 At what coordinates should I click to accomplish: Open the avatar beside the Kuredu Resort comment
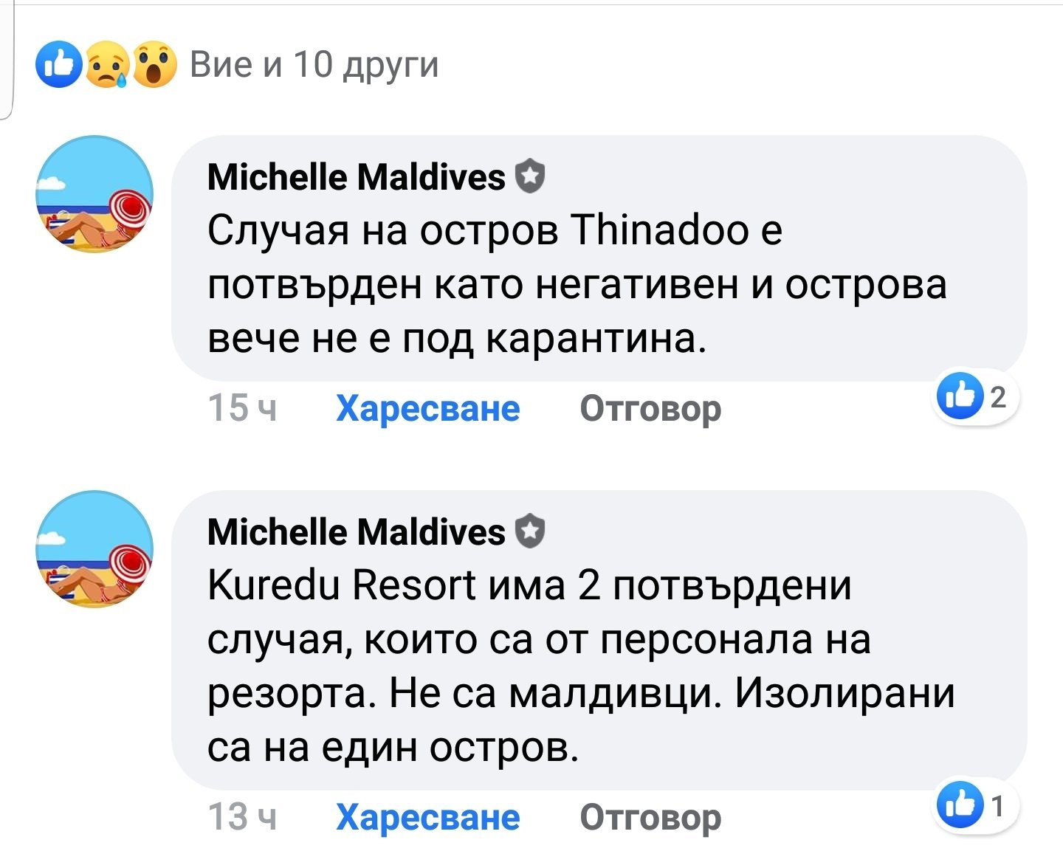(94, 549)
